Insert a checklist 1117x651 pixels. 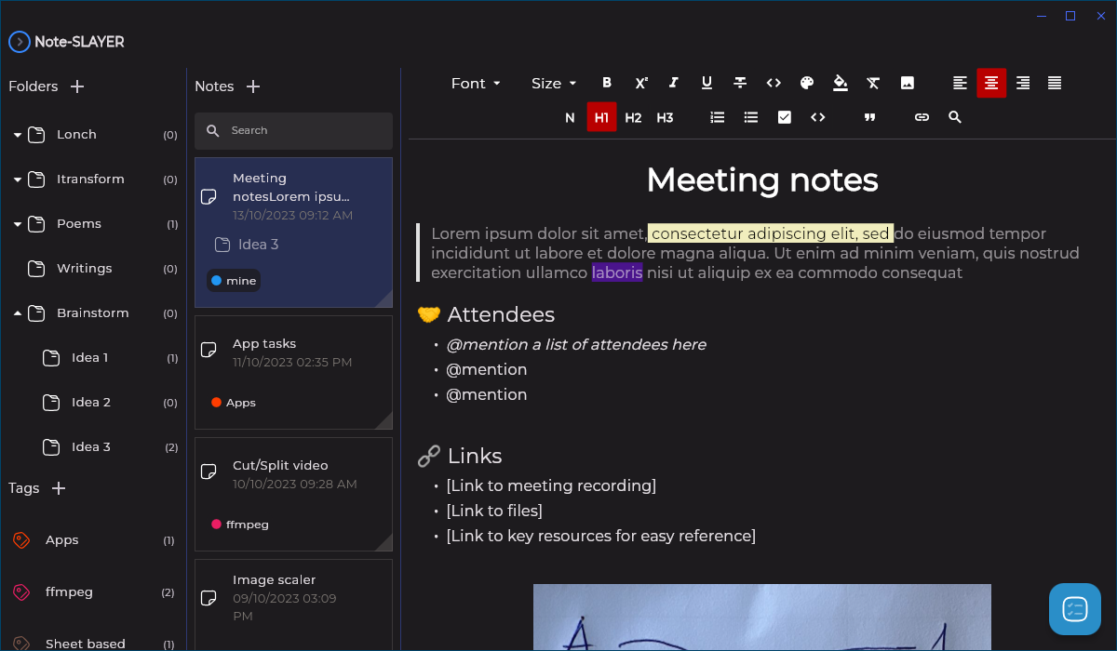coord(785,117)
